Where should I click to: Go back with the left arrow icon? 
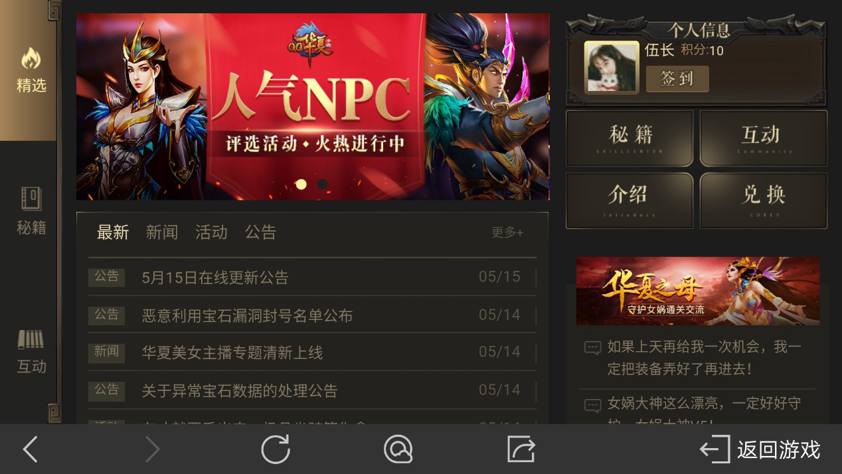[31, 449]
